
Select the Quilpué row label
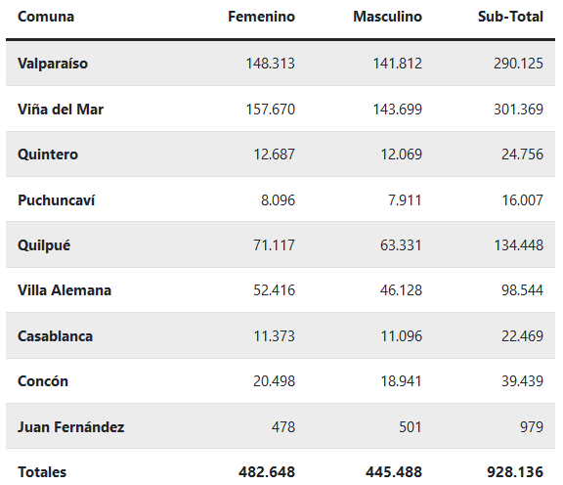pyautogui.click(x=44, y=245)
